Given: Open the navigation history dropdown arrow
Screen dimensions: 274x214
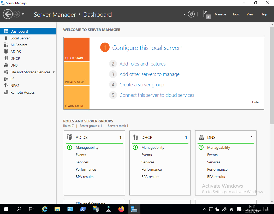Looking at the screenshot, I should click(23, 14).
